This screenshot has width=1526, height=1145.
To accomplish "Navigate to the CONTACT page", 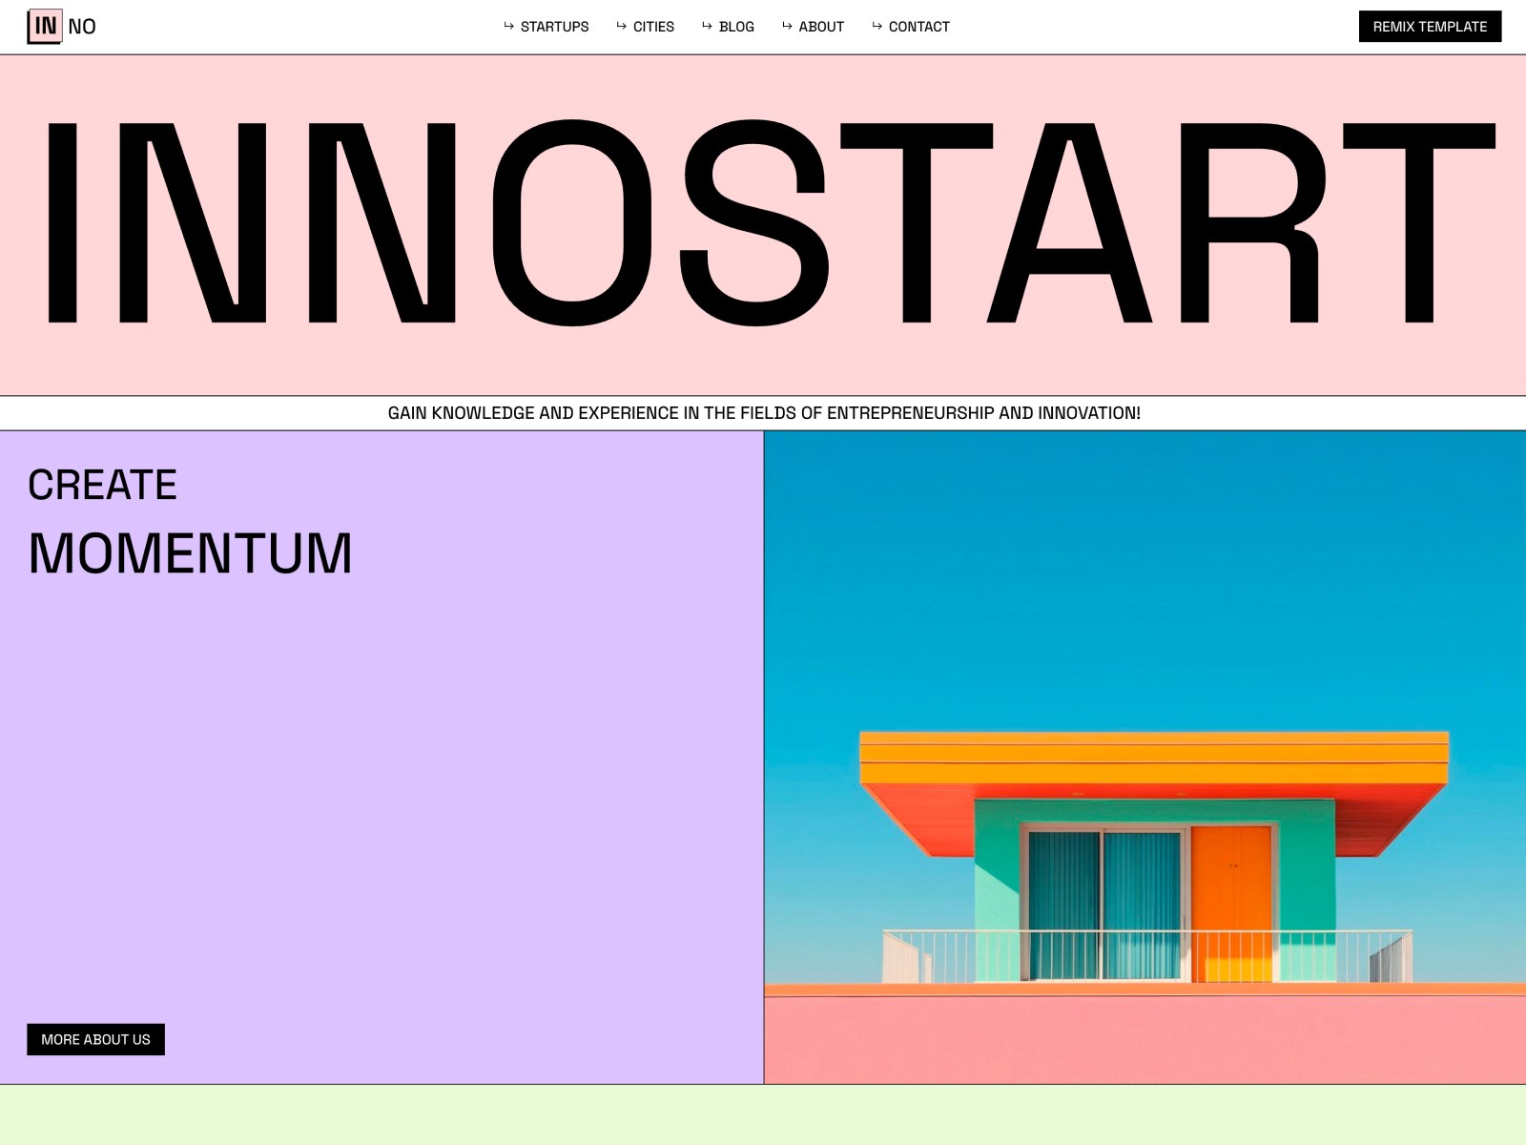I will click(x=918, y=27).
